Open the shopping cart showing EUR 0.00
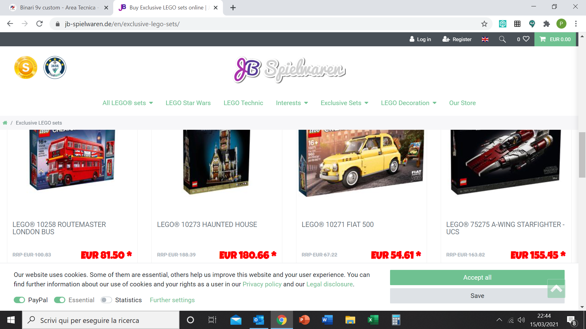Viewport: 586px width, 329px height. click(555, 39)
